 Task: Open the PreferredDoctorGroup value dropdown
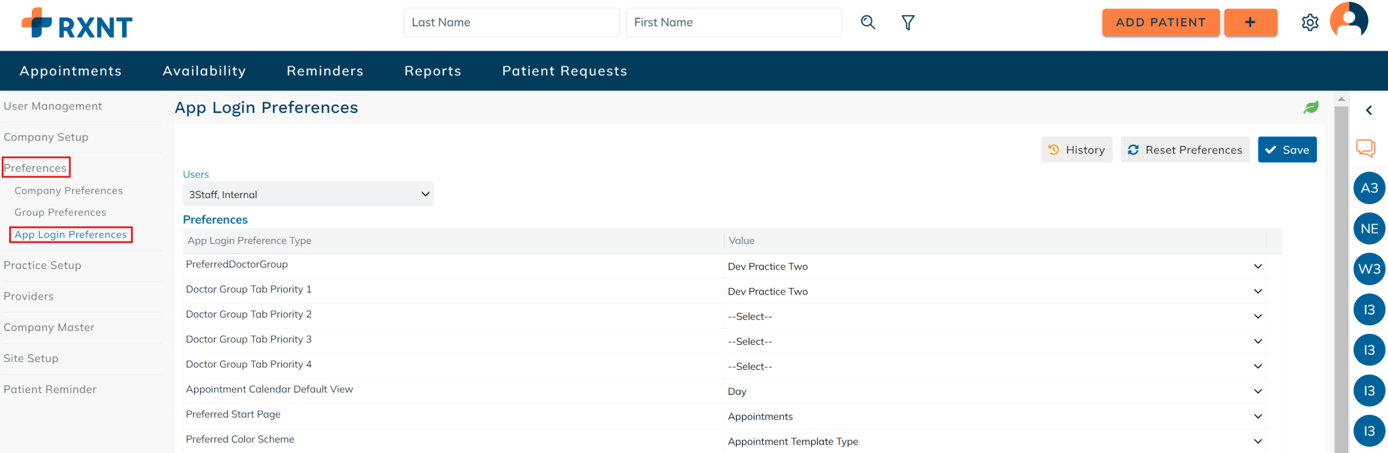coord(995,267)
